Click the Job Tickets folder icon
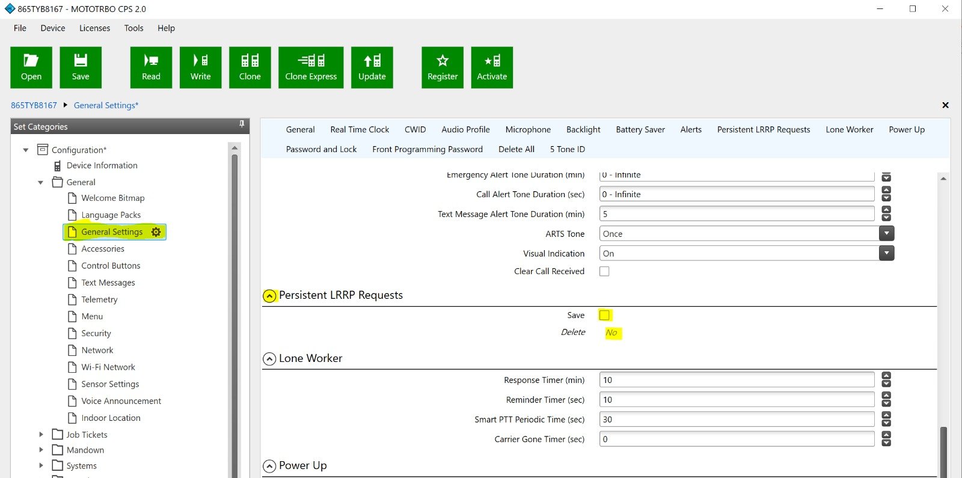 pos(58,434)
